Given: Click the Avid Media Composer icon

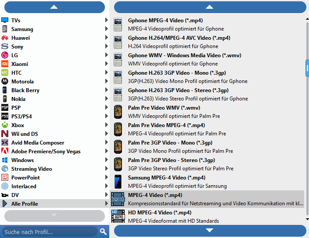Looking at the screenshot, I should coord(5,142).
